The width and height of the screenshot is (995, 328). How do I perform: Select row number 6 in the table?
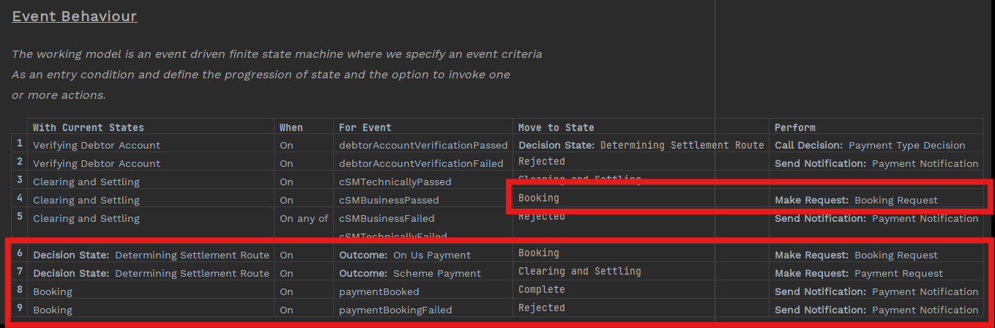[19, 254]
